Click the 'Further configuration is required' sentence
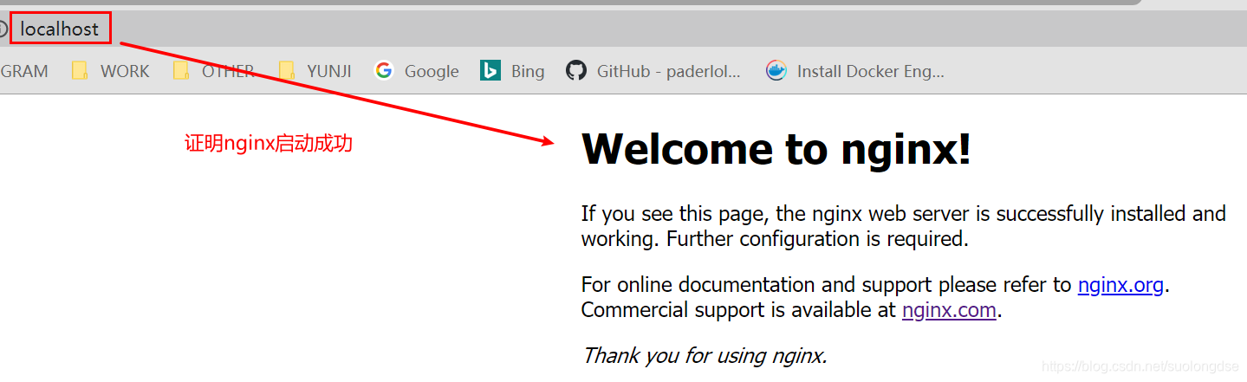 [x=817, y=238]
